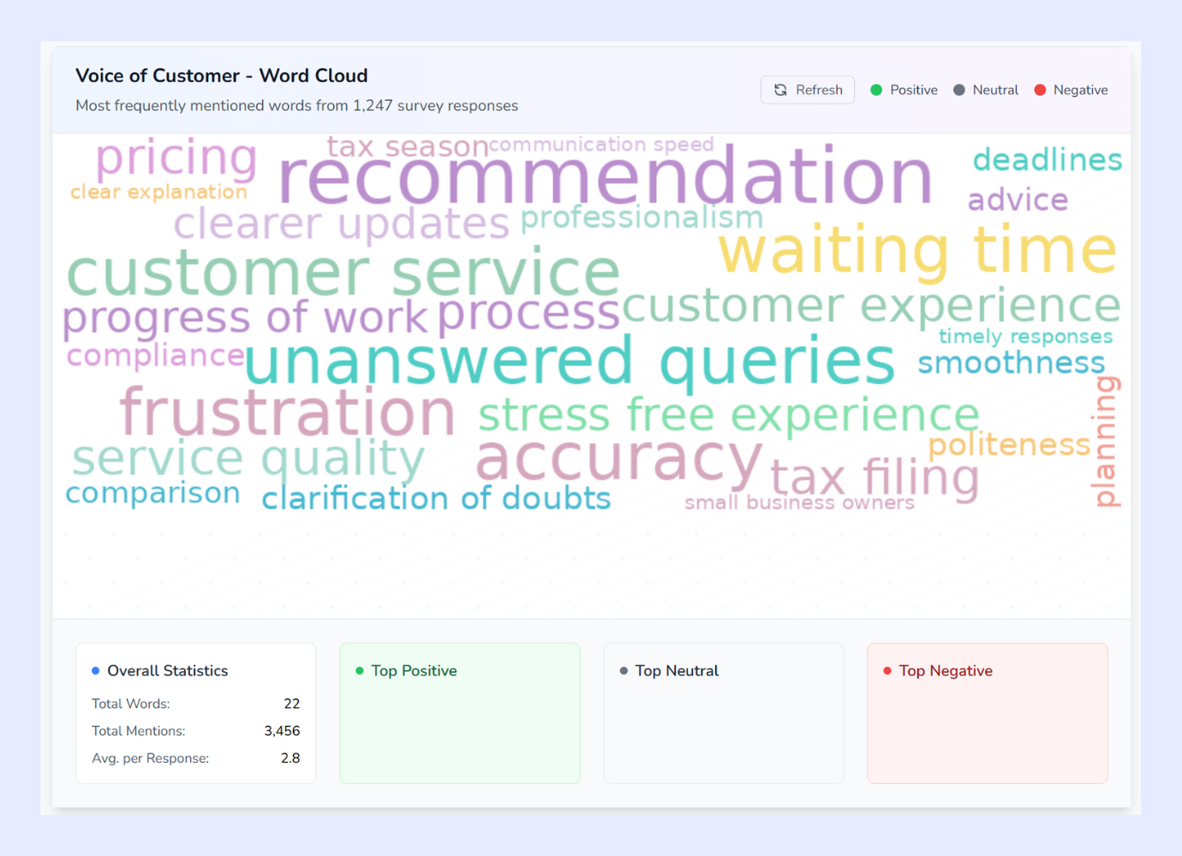Click the Total Mentions value 3,456
The width and height of the screenshot is (1182, 856).
tap(283, 731)
